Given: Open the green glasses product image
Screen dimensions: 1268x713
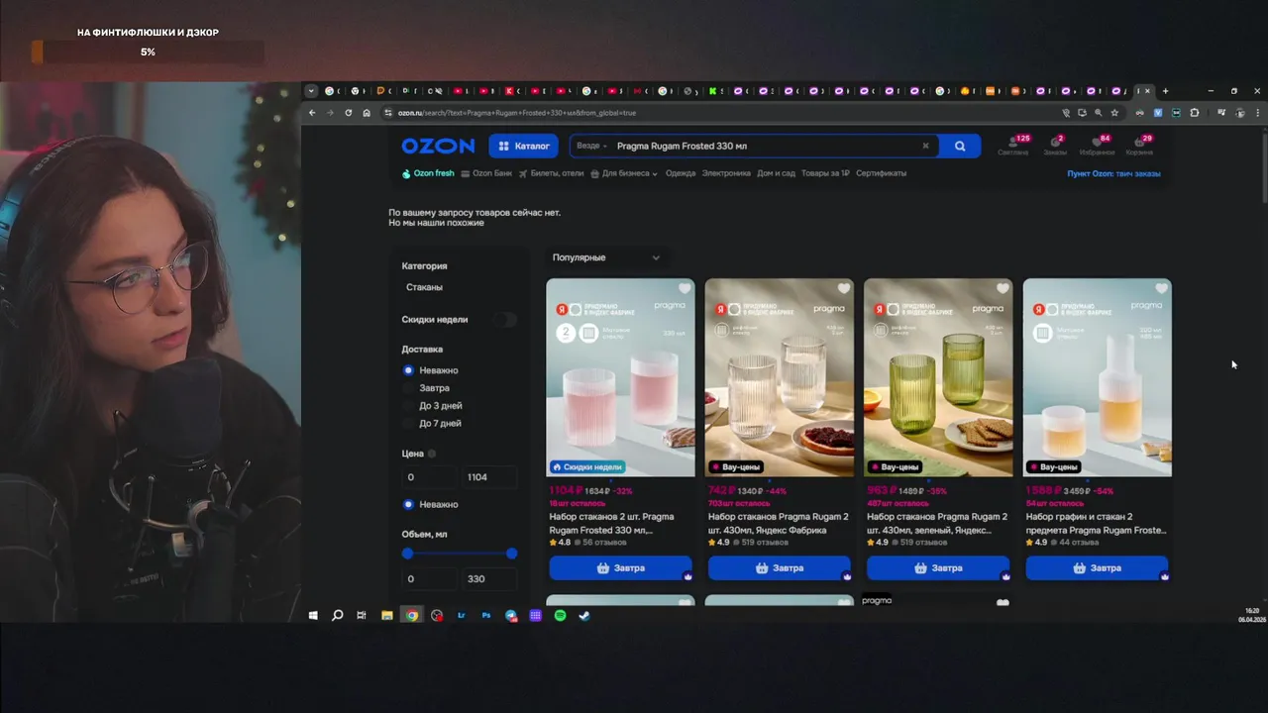Looking at the screenshot, I should coord(938,377).
